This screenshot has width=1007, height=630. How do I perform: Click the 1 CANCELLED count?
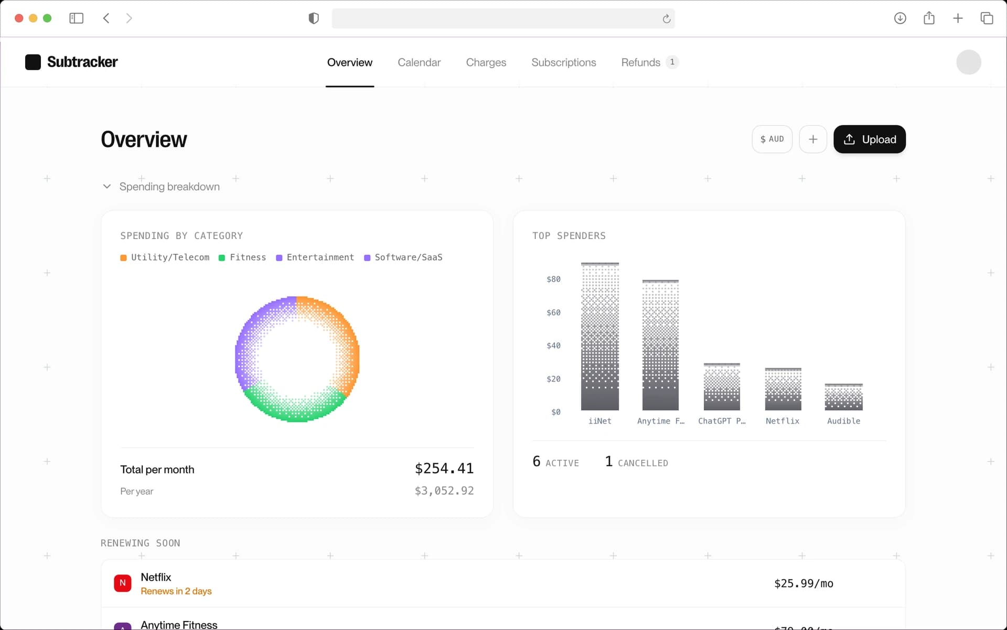pos(636,462)
